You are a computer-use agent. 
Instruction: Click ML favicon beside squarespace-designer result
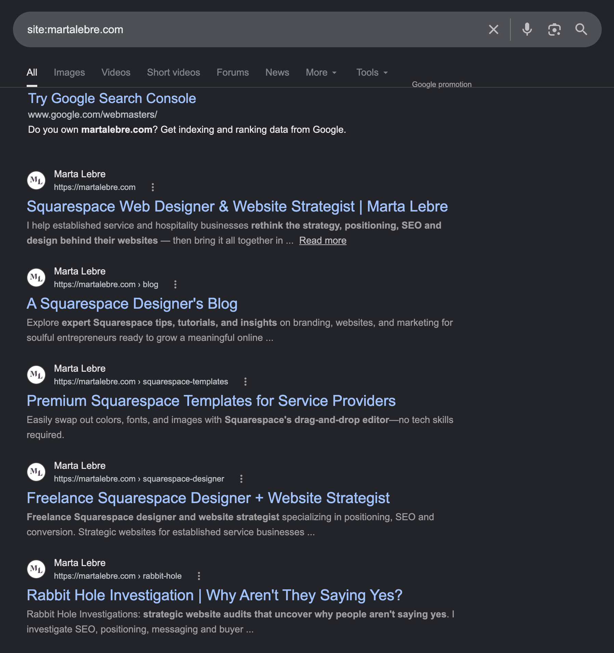(36, 472)
